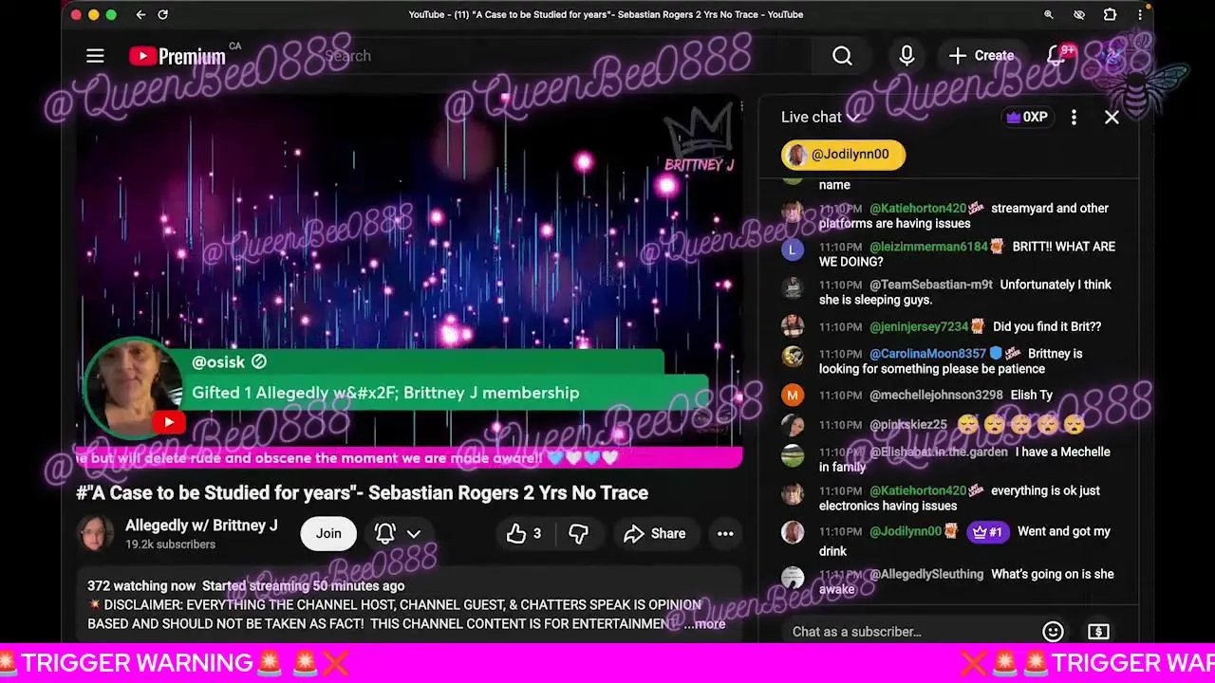Open the Create button
Image resolution: width=1215 pixels, height=683 pixels.
[981, 56]
